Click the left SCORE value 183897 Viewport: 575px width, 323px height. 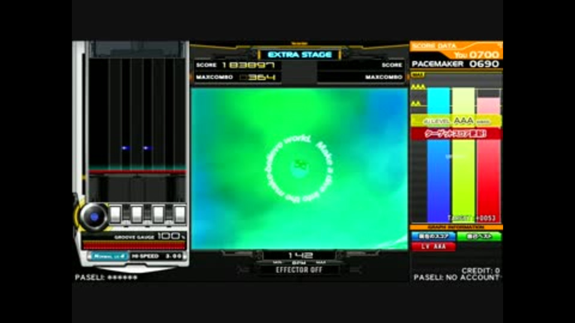coord(248,65)
